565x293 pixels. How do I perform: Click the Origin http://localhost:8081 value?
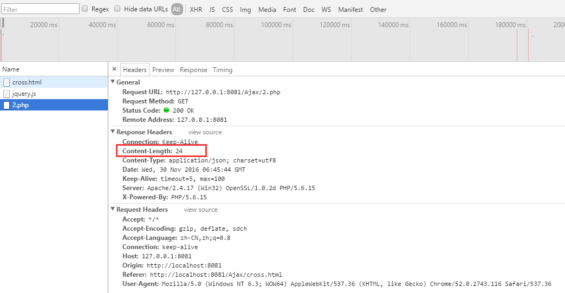click(x=184, y=265)
